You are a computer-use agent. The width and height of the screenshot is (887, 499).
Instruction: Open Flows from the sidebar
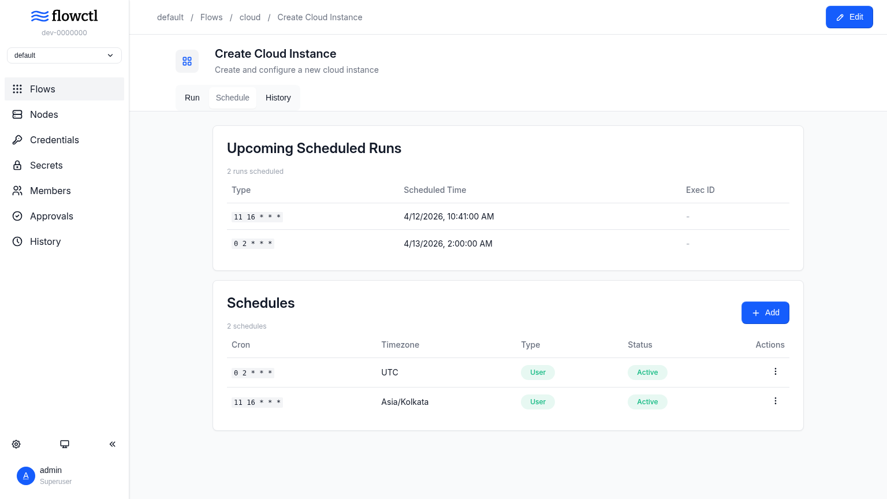pyautogui.click(x=64, y=89)
